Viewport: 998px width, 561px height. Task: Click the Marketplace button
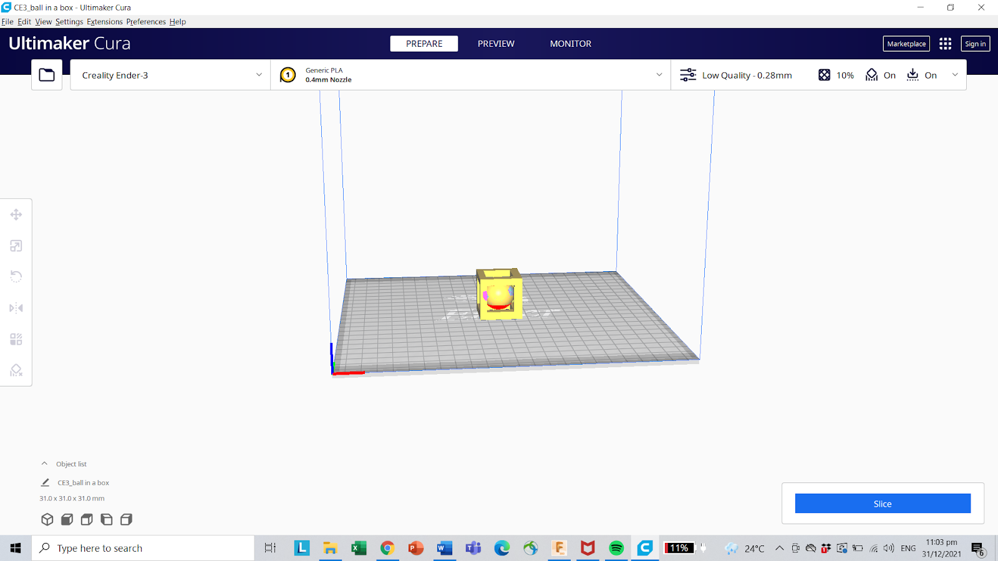point(906,44)
